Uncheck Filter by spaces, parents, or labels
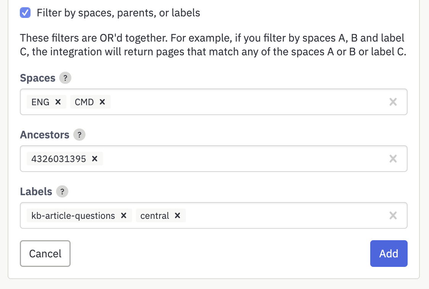This screenshot has height=289, width=429. 25,13
